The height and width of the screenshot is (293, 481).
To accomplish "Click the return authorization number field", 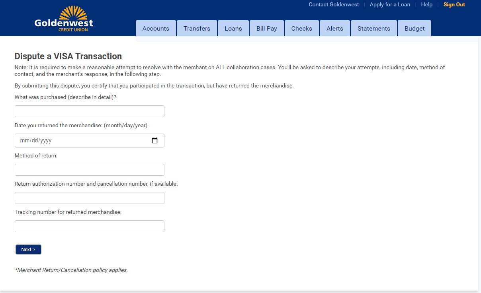I will (x=90, y=198).
